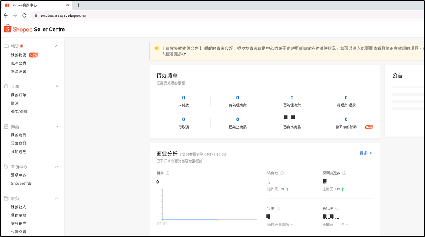Viewport: 425px width, 237px height.
Task: Open 我的订单 in the sidebar
Action: [x=19, y=95]
